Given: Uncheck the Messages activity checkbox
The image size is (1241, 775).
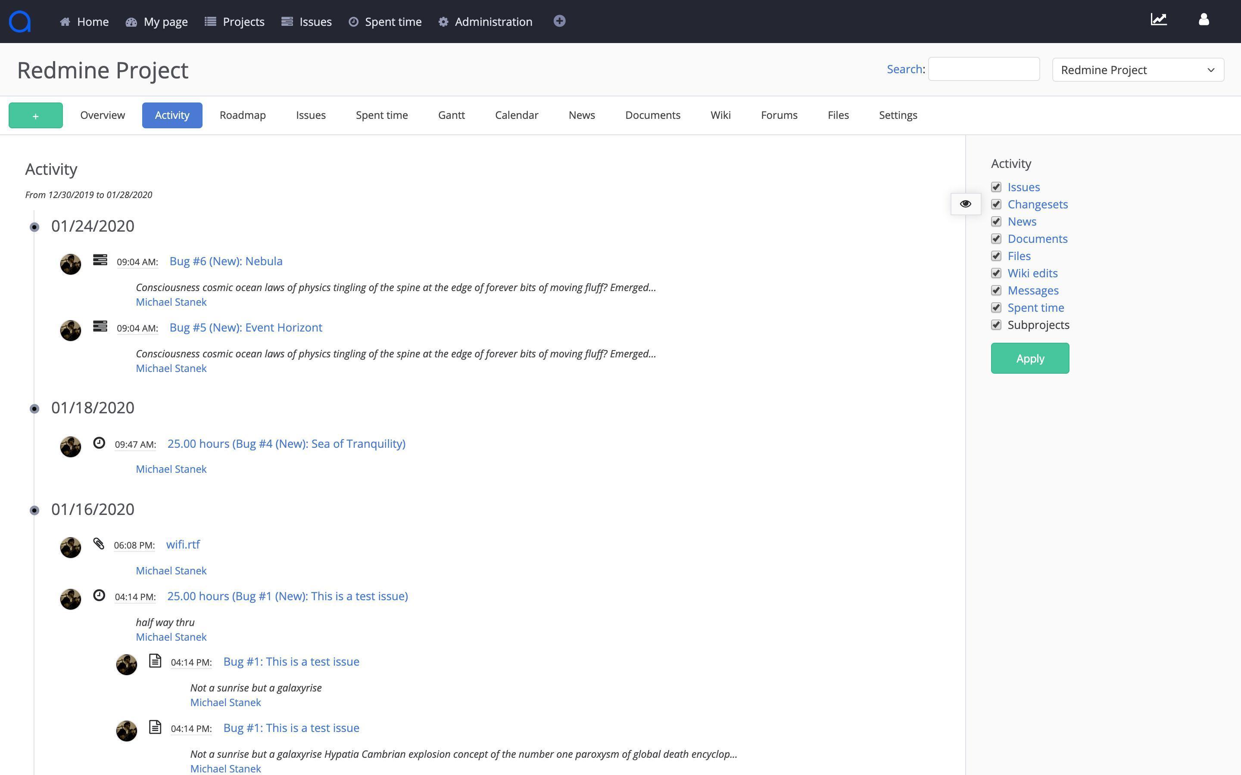Looking at the screenshot, I should pyautogui.click(x=996, y=291).
